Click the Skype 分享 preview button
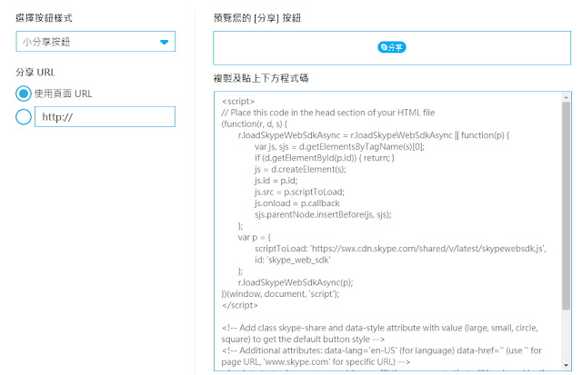582x375 pixels. [x=392, y=47]
